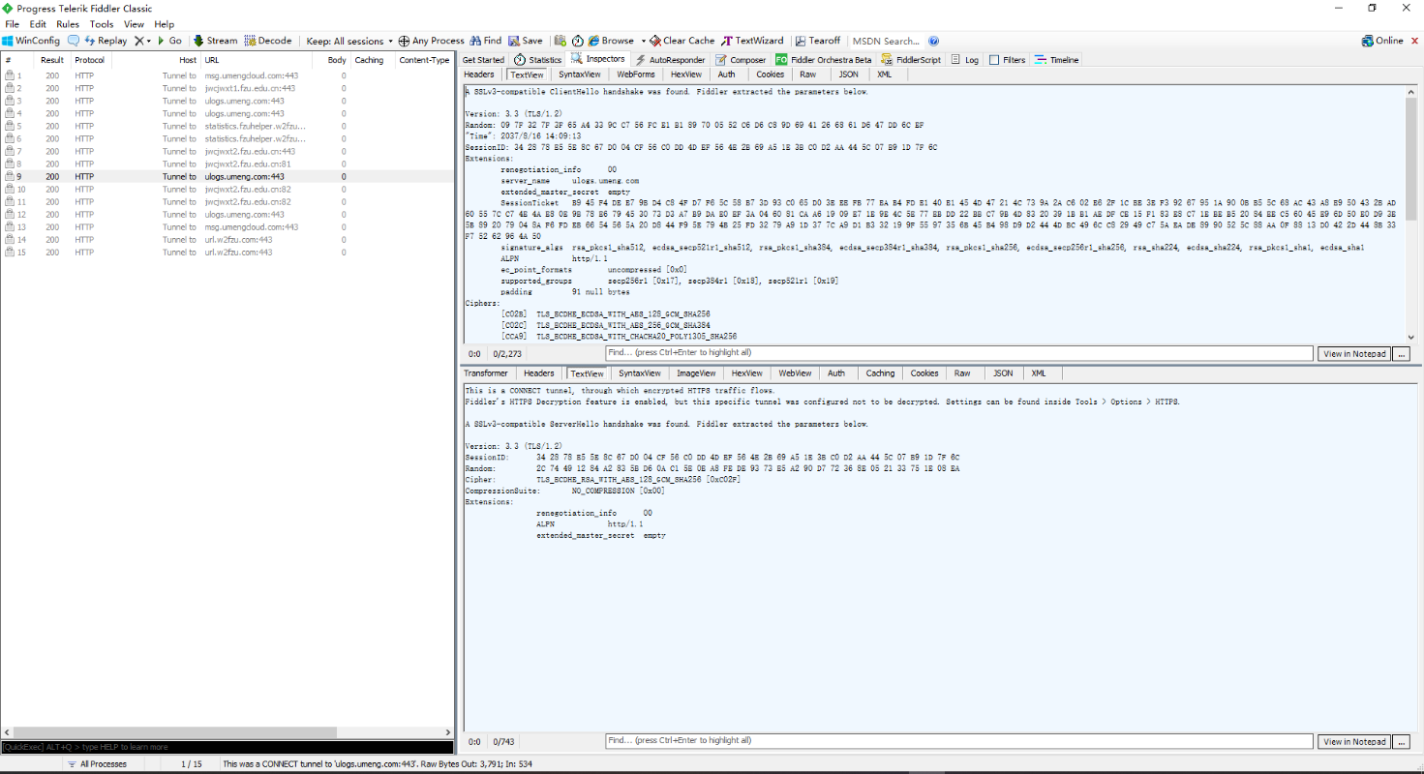
Task: Click the Find binoculars icon
Action: [475, 41]
